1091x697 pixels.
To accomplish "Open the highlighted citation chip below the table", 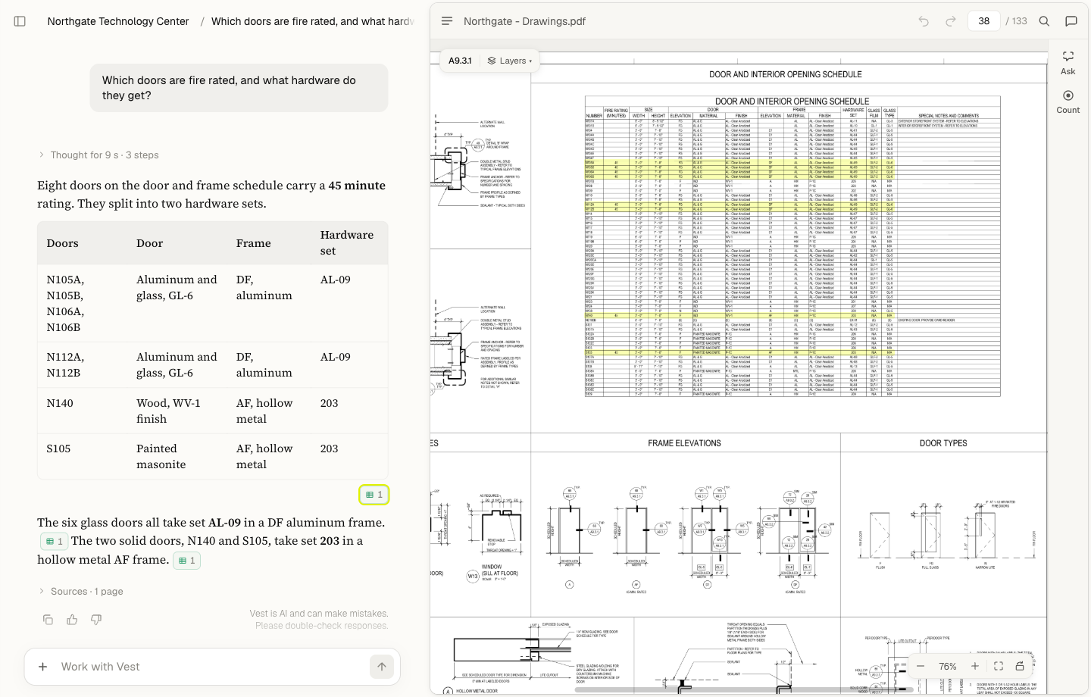I will tap(374, 495).
